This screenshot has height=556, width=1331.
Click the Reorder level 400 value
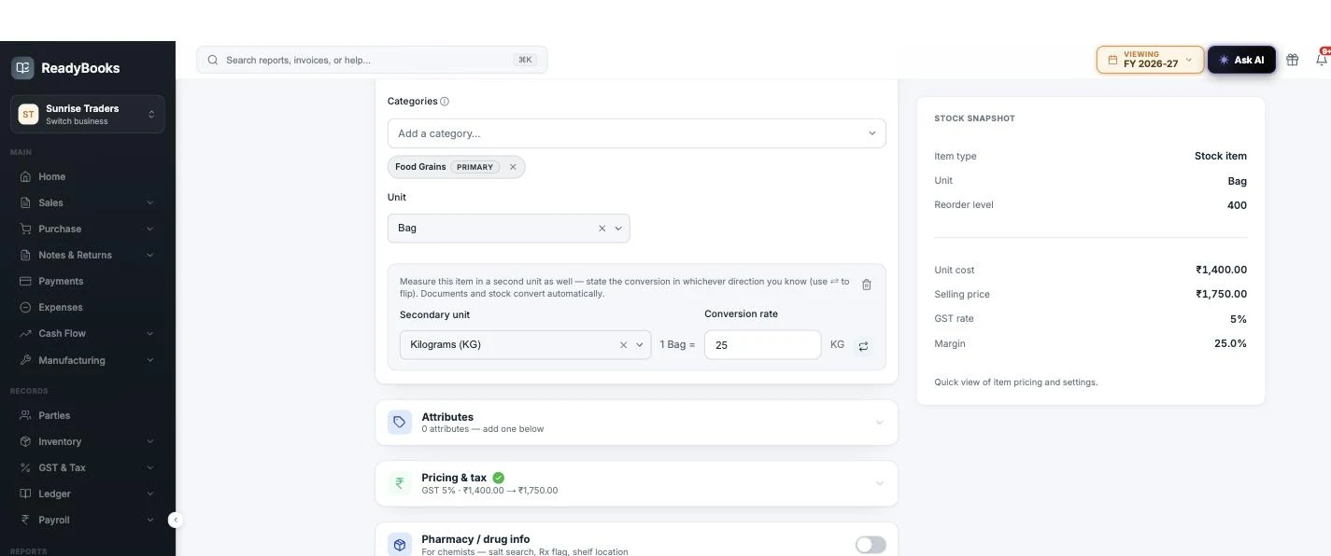coord(1237,205)
